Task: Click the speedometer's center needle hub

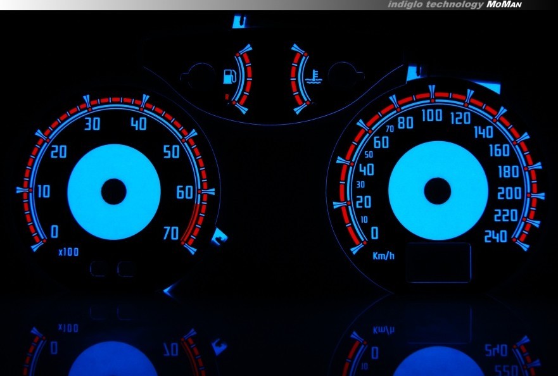Action: 438,191
